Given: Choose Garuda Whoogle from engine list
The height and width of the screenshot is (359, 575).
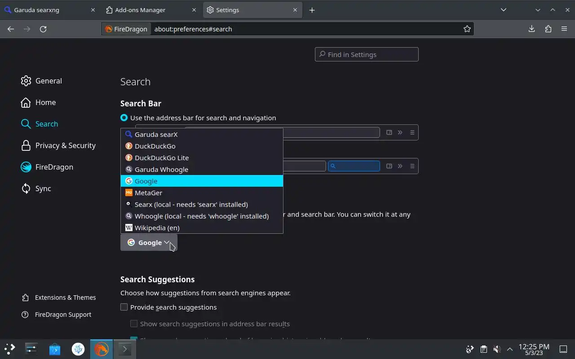Looking at the screenshot, I should (x=202, y=169).
